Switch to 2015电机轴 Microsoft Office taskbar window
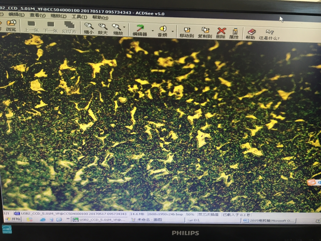The width and height of the screenshot is (321, 241). pos(269,221)
